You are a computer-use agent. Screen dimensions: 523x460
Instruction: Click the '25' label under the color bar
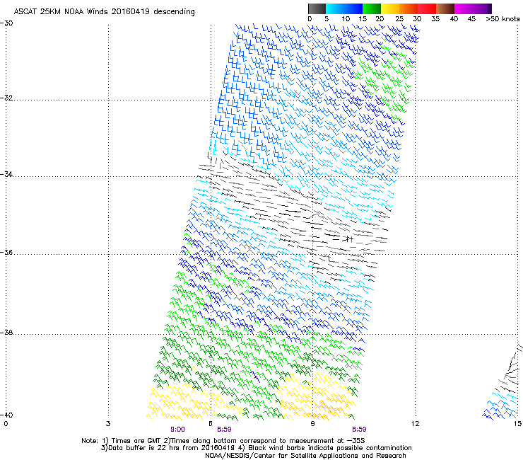(x=399, y=19)
